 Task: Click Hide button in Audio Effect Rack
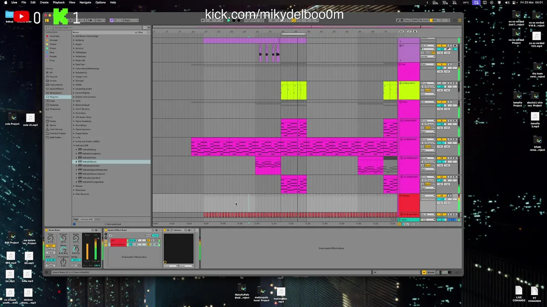pyautogui.click(x=155, y=235)
